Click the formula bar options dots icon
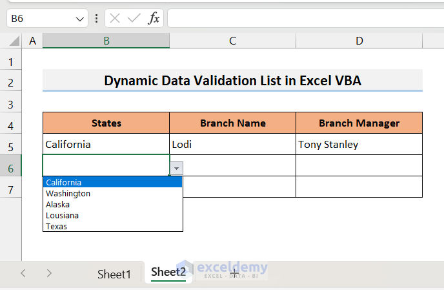Screen dimensions: 444x290 (x=96, y=18)
